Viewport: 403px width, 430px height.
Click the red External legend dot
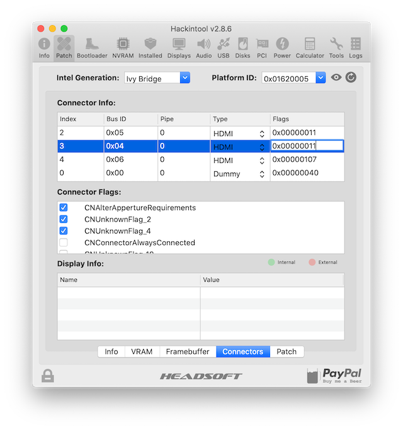[x=312, y=262]
